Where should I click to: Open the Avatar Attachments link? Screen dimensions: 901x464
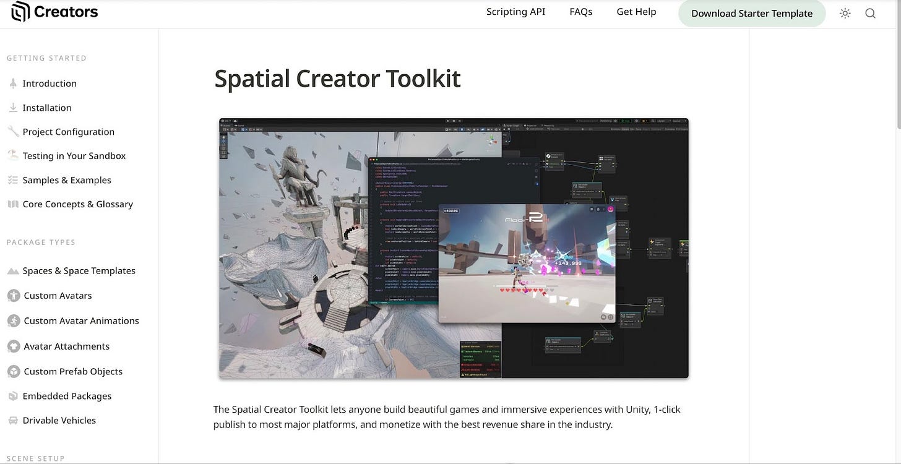tap(67, 346)
